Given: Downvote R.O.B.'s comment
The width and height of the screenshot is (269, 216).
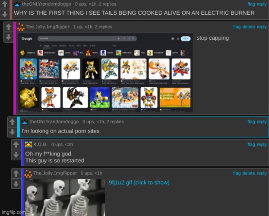Looking at the screenshot, I should [16, 155].
